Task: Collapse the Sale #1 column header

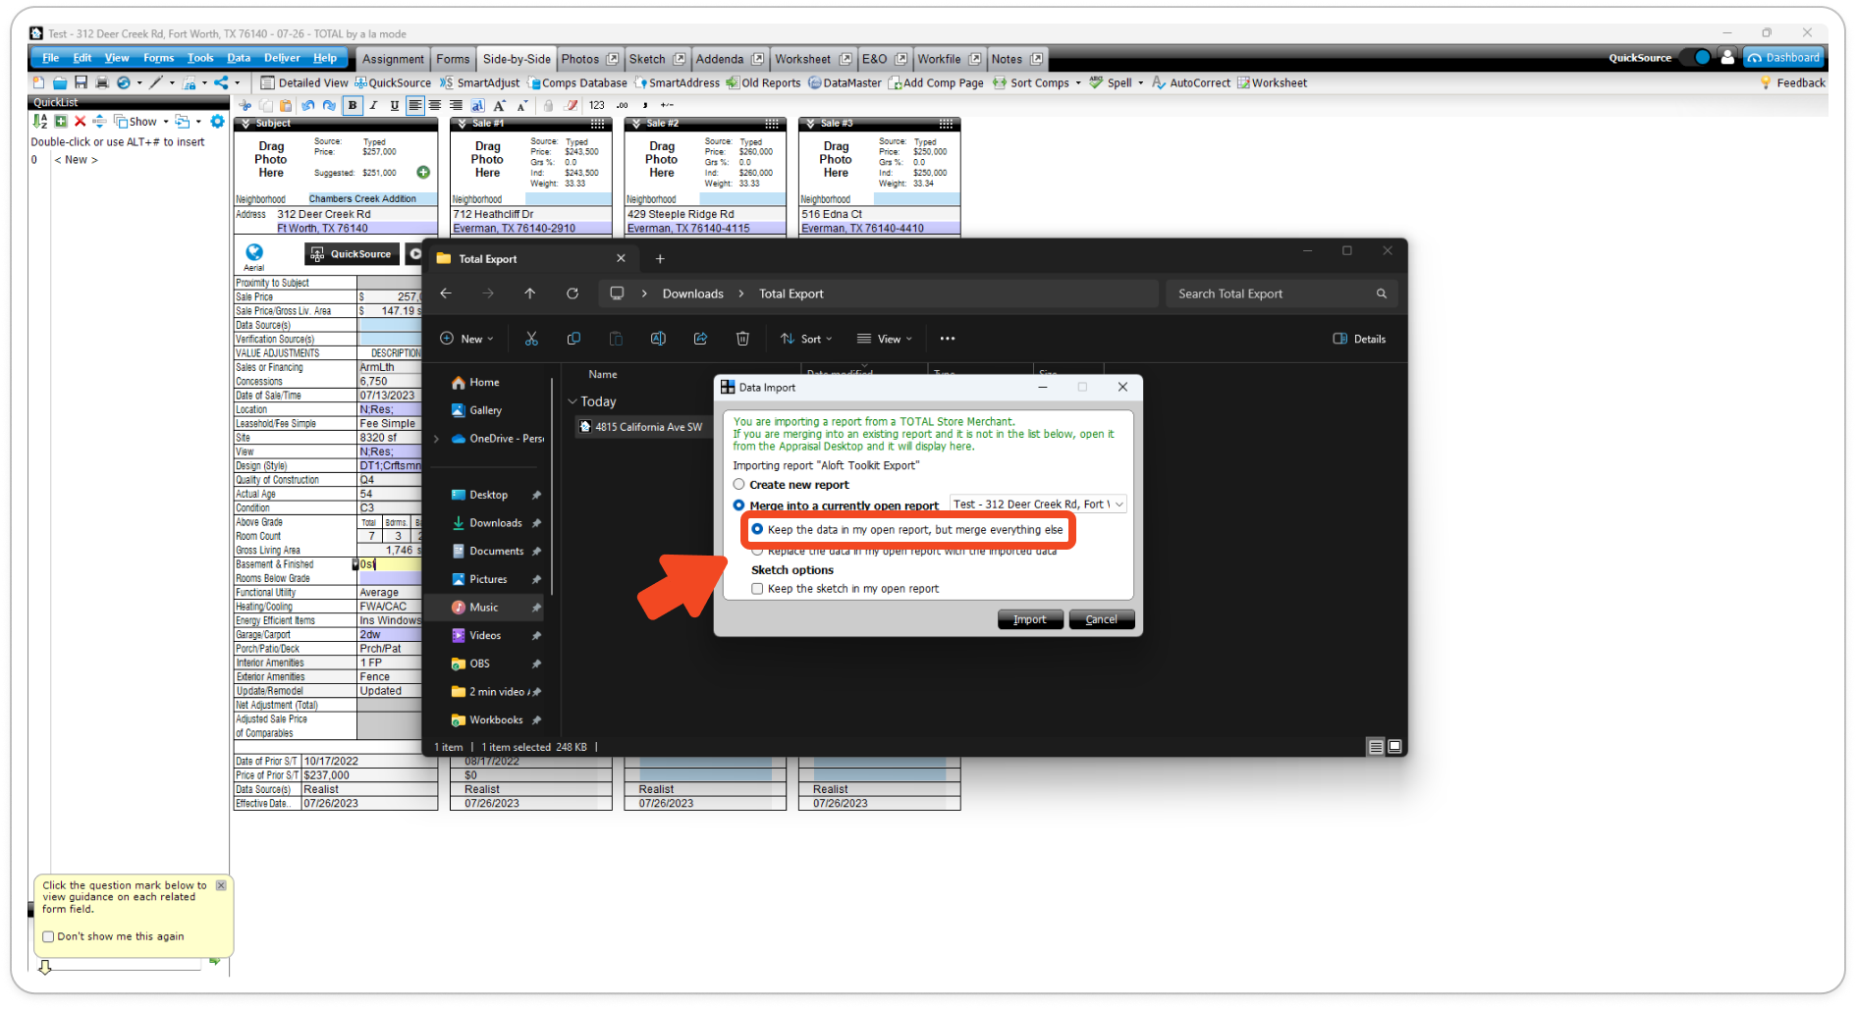Action: [x=463, y=124]
